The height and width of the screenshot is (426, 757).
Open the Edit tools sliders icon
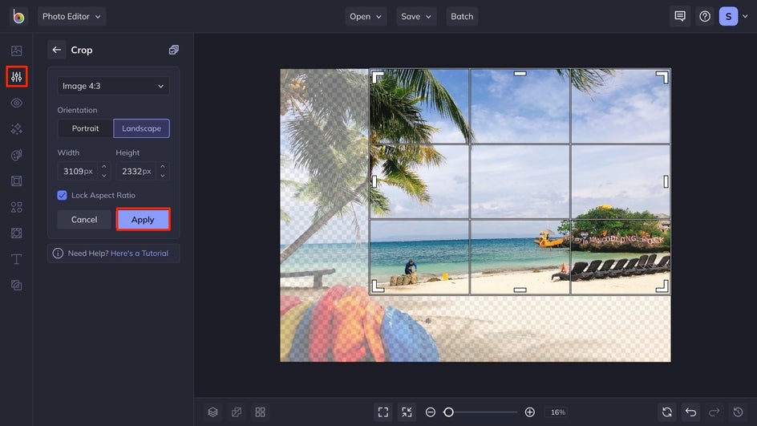point(16,77)
